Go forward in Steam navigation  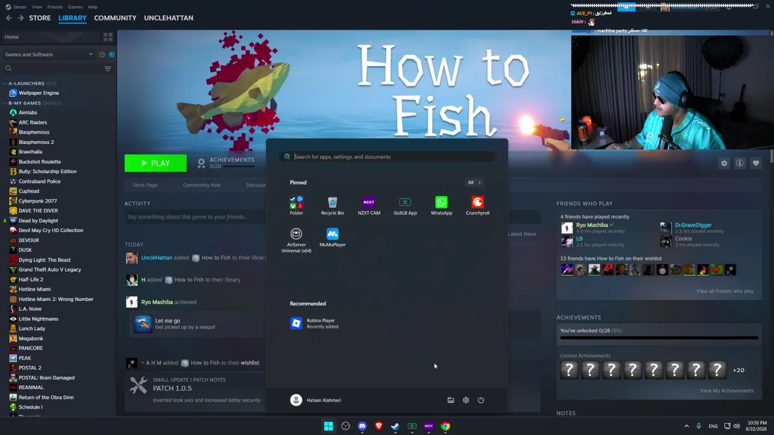pyautogui.click(x=21, y=18)
